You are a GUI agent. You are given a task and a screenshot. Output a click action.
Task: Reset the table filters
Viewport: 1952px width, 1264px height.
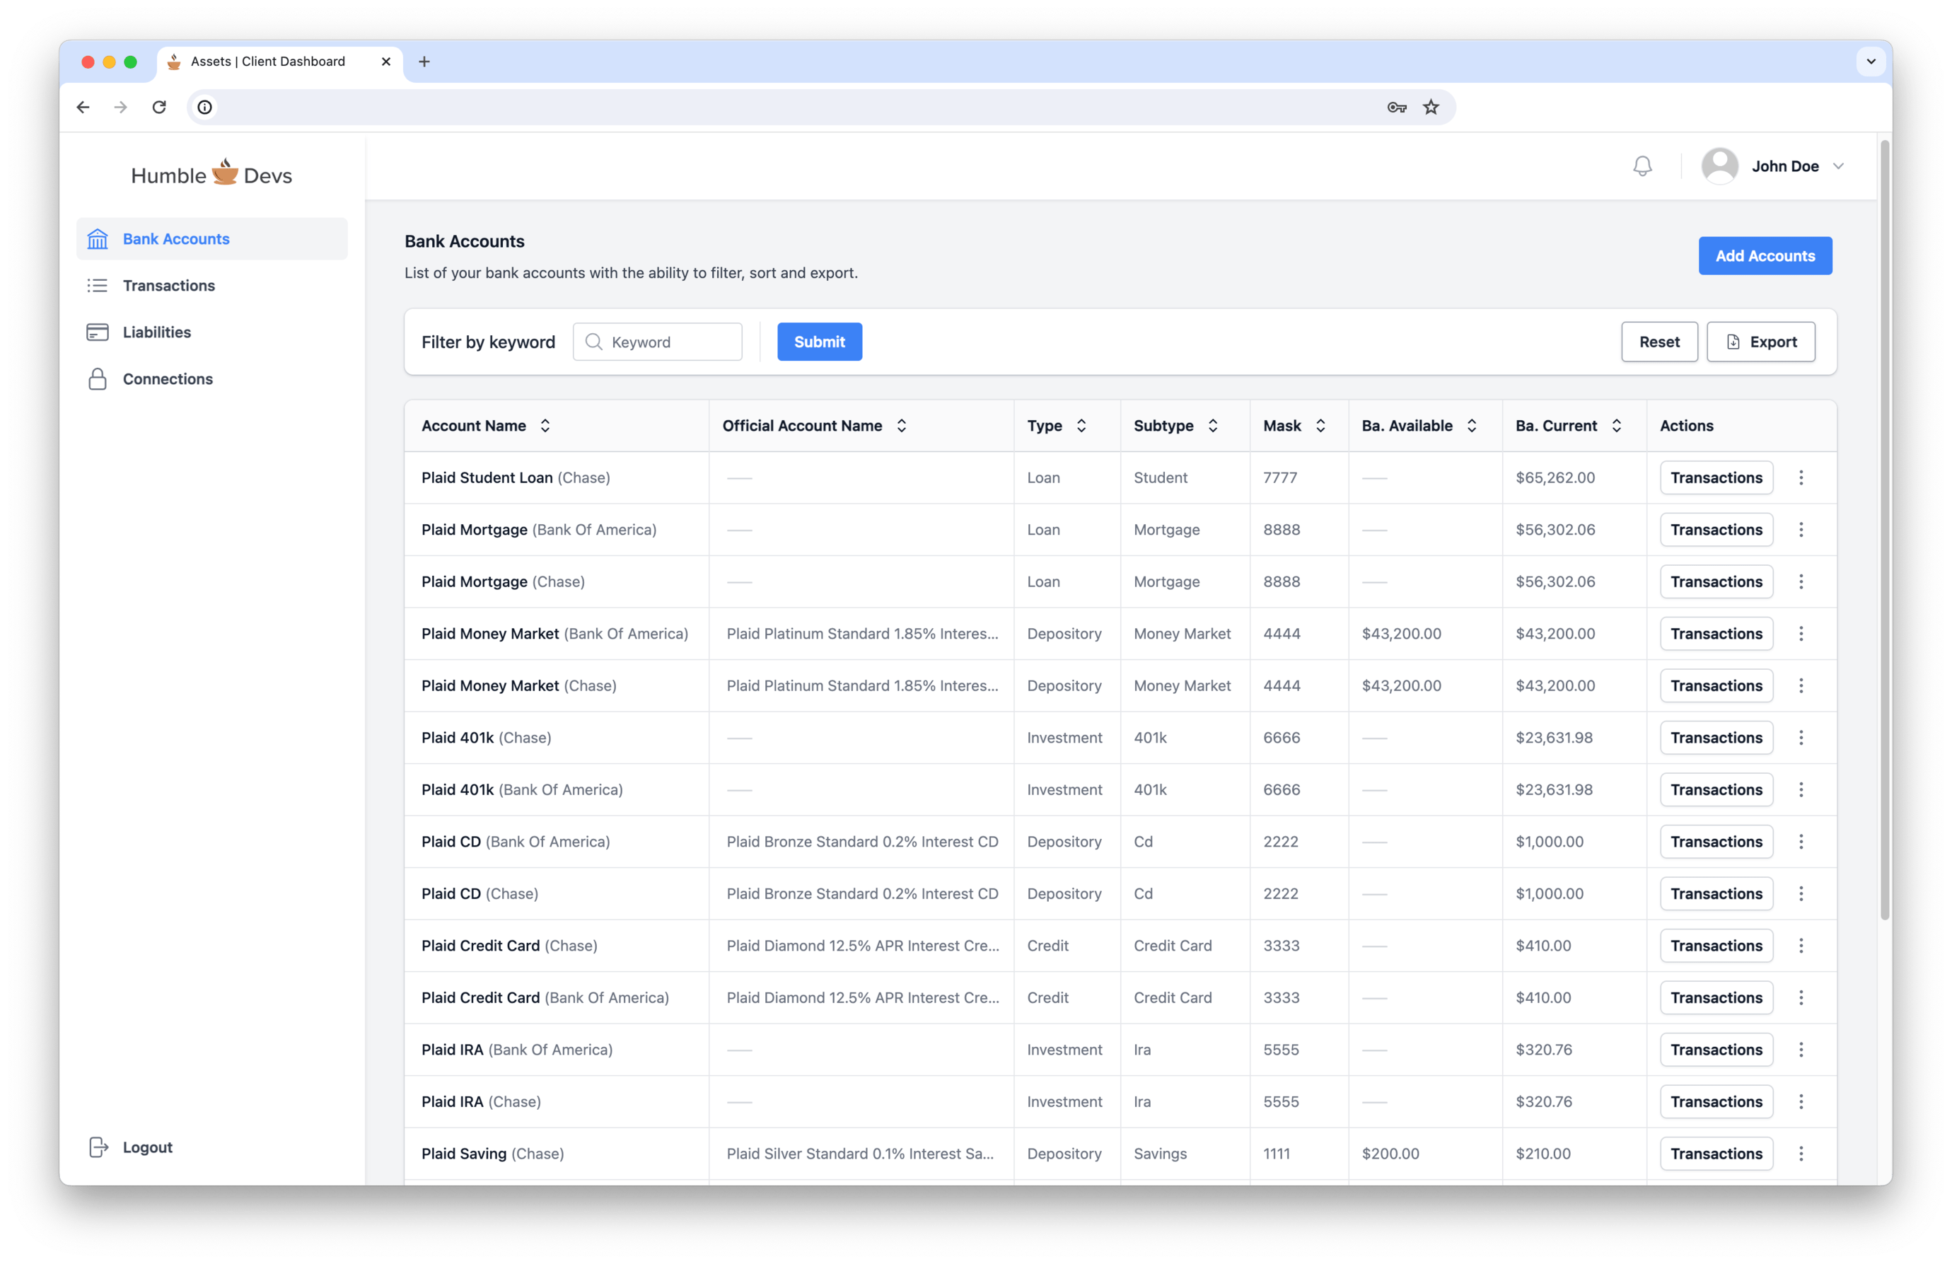click(x=1659, y=342)
